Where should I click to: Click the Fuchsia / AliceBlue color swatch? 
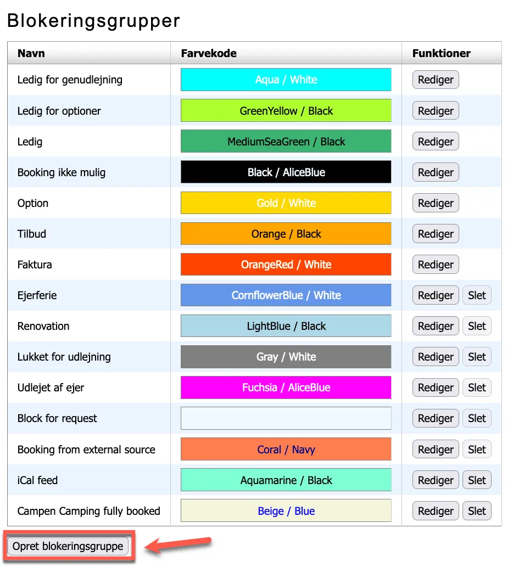pos(286,387)
